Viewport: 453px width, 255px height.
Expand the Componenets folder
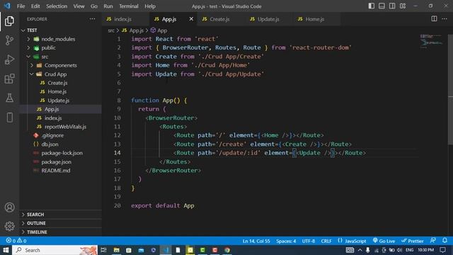click(32, 65)
